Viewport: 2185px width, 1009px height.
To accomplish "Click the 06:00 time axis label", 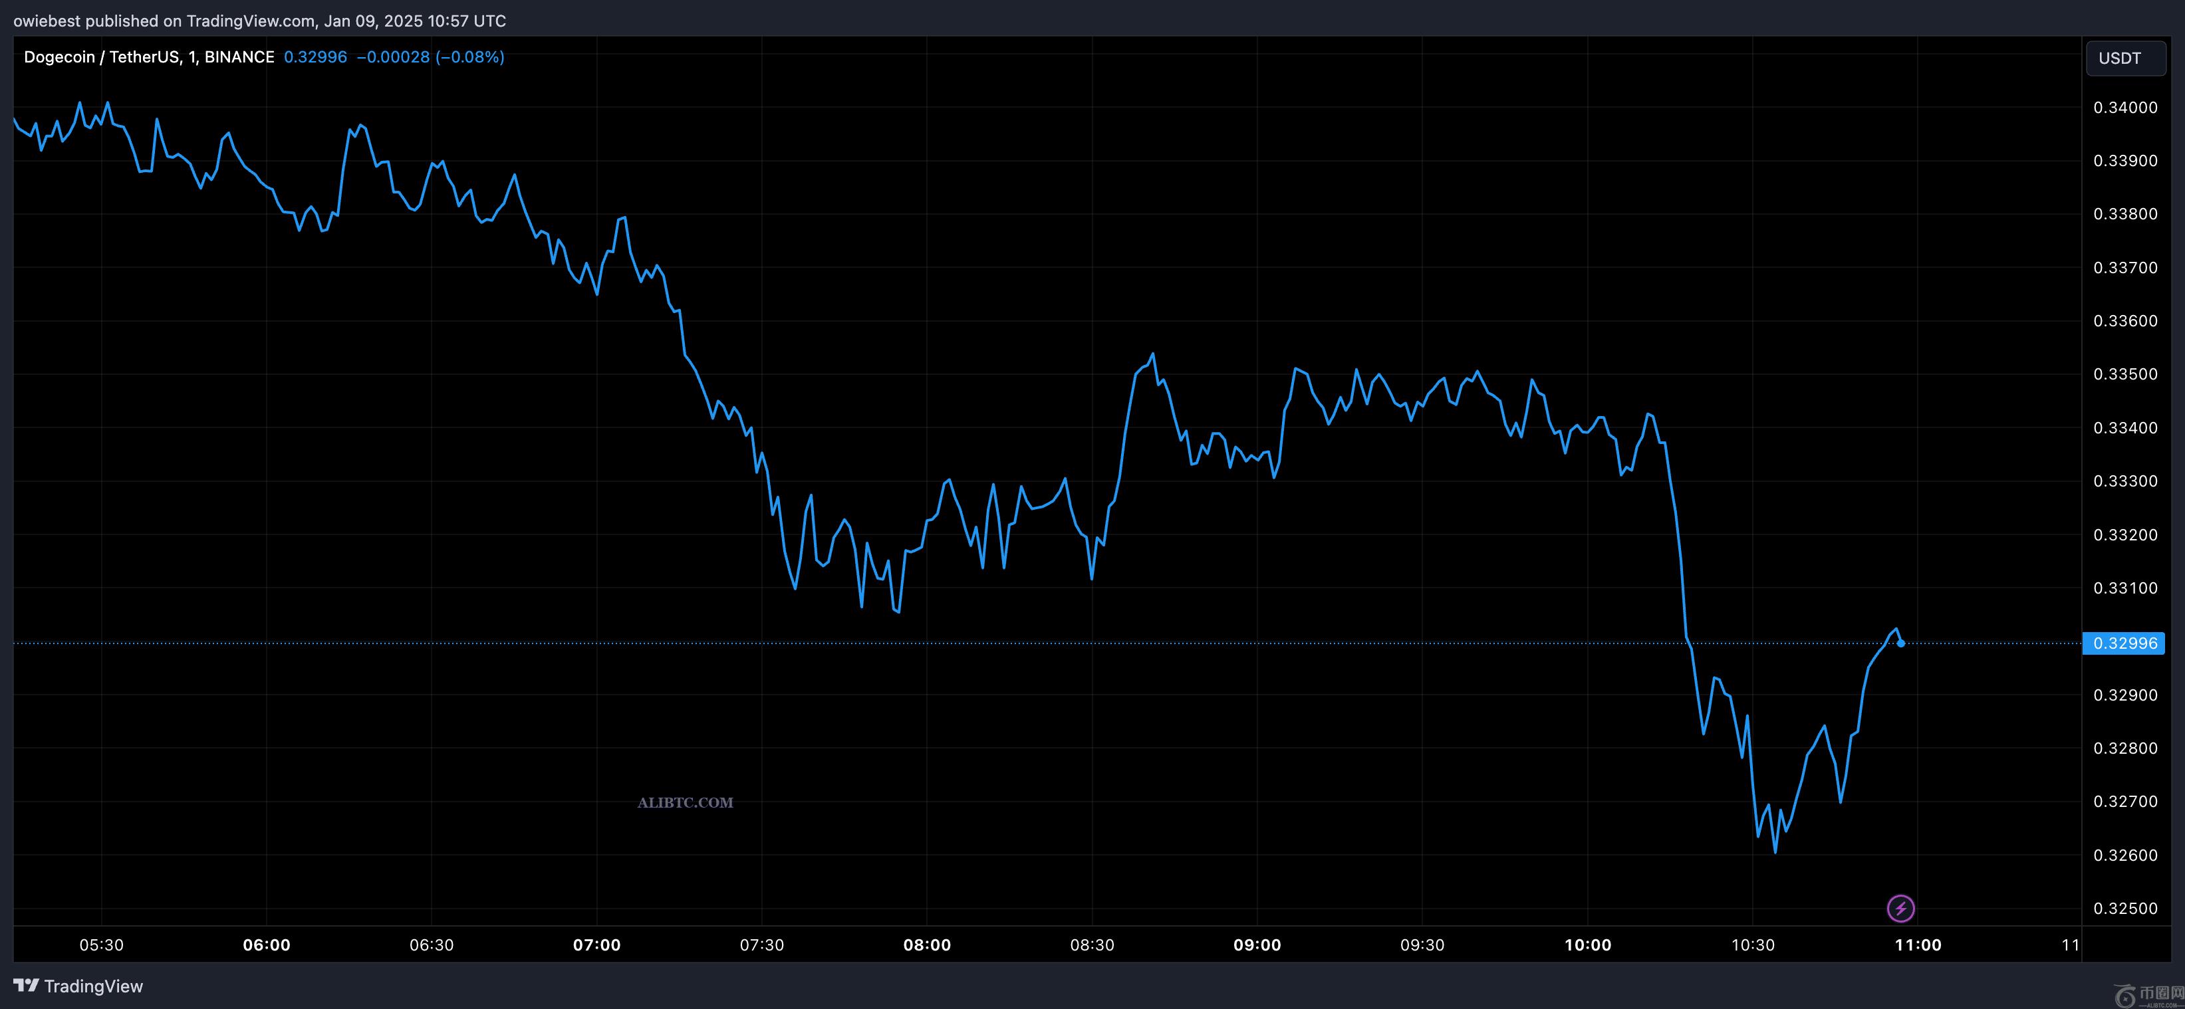I will click(267, 945).
